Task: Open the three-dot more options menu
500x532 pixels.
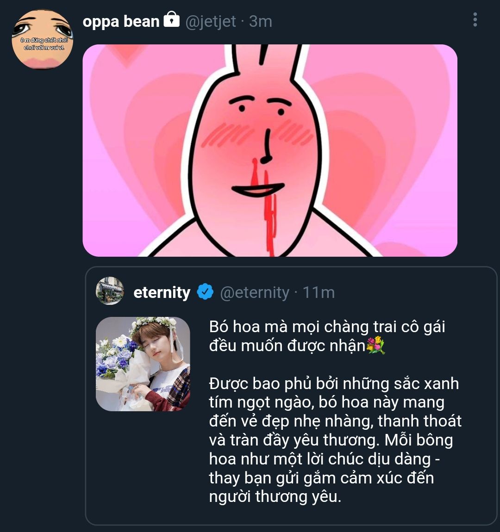Action: [x=475, y=20]
